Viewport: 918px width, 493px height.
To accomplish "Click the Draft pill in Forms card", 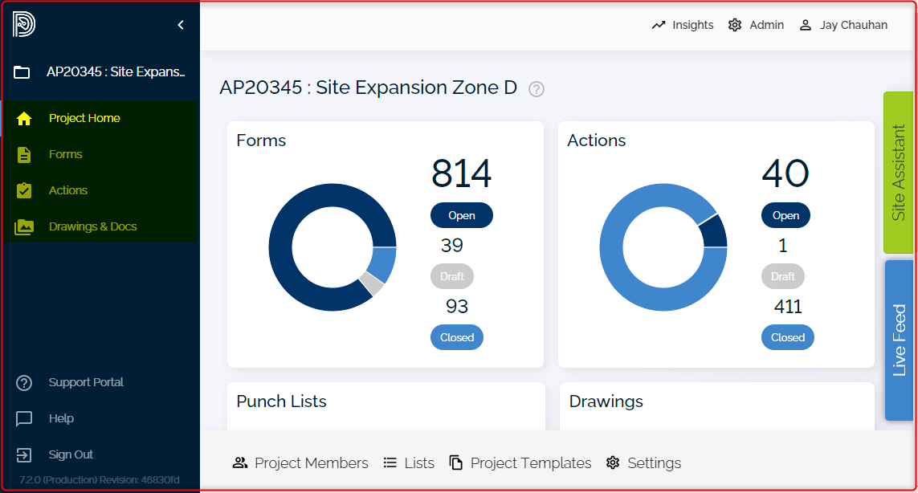I will point(452,276).
